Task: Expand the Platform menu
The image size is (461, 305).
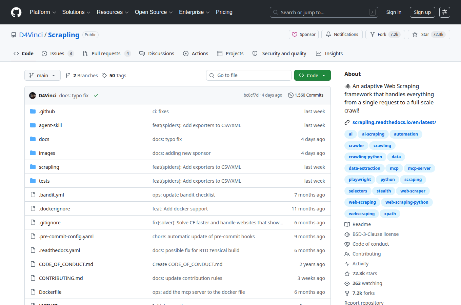Action: tap(43, 12)
